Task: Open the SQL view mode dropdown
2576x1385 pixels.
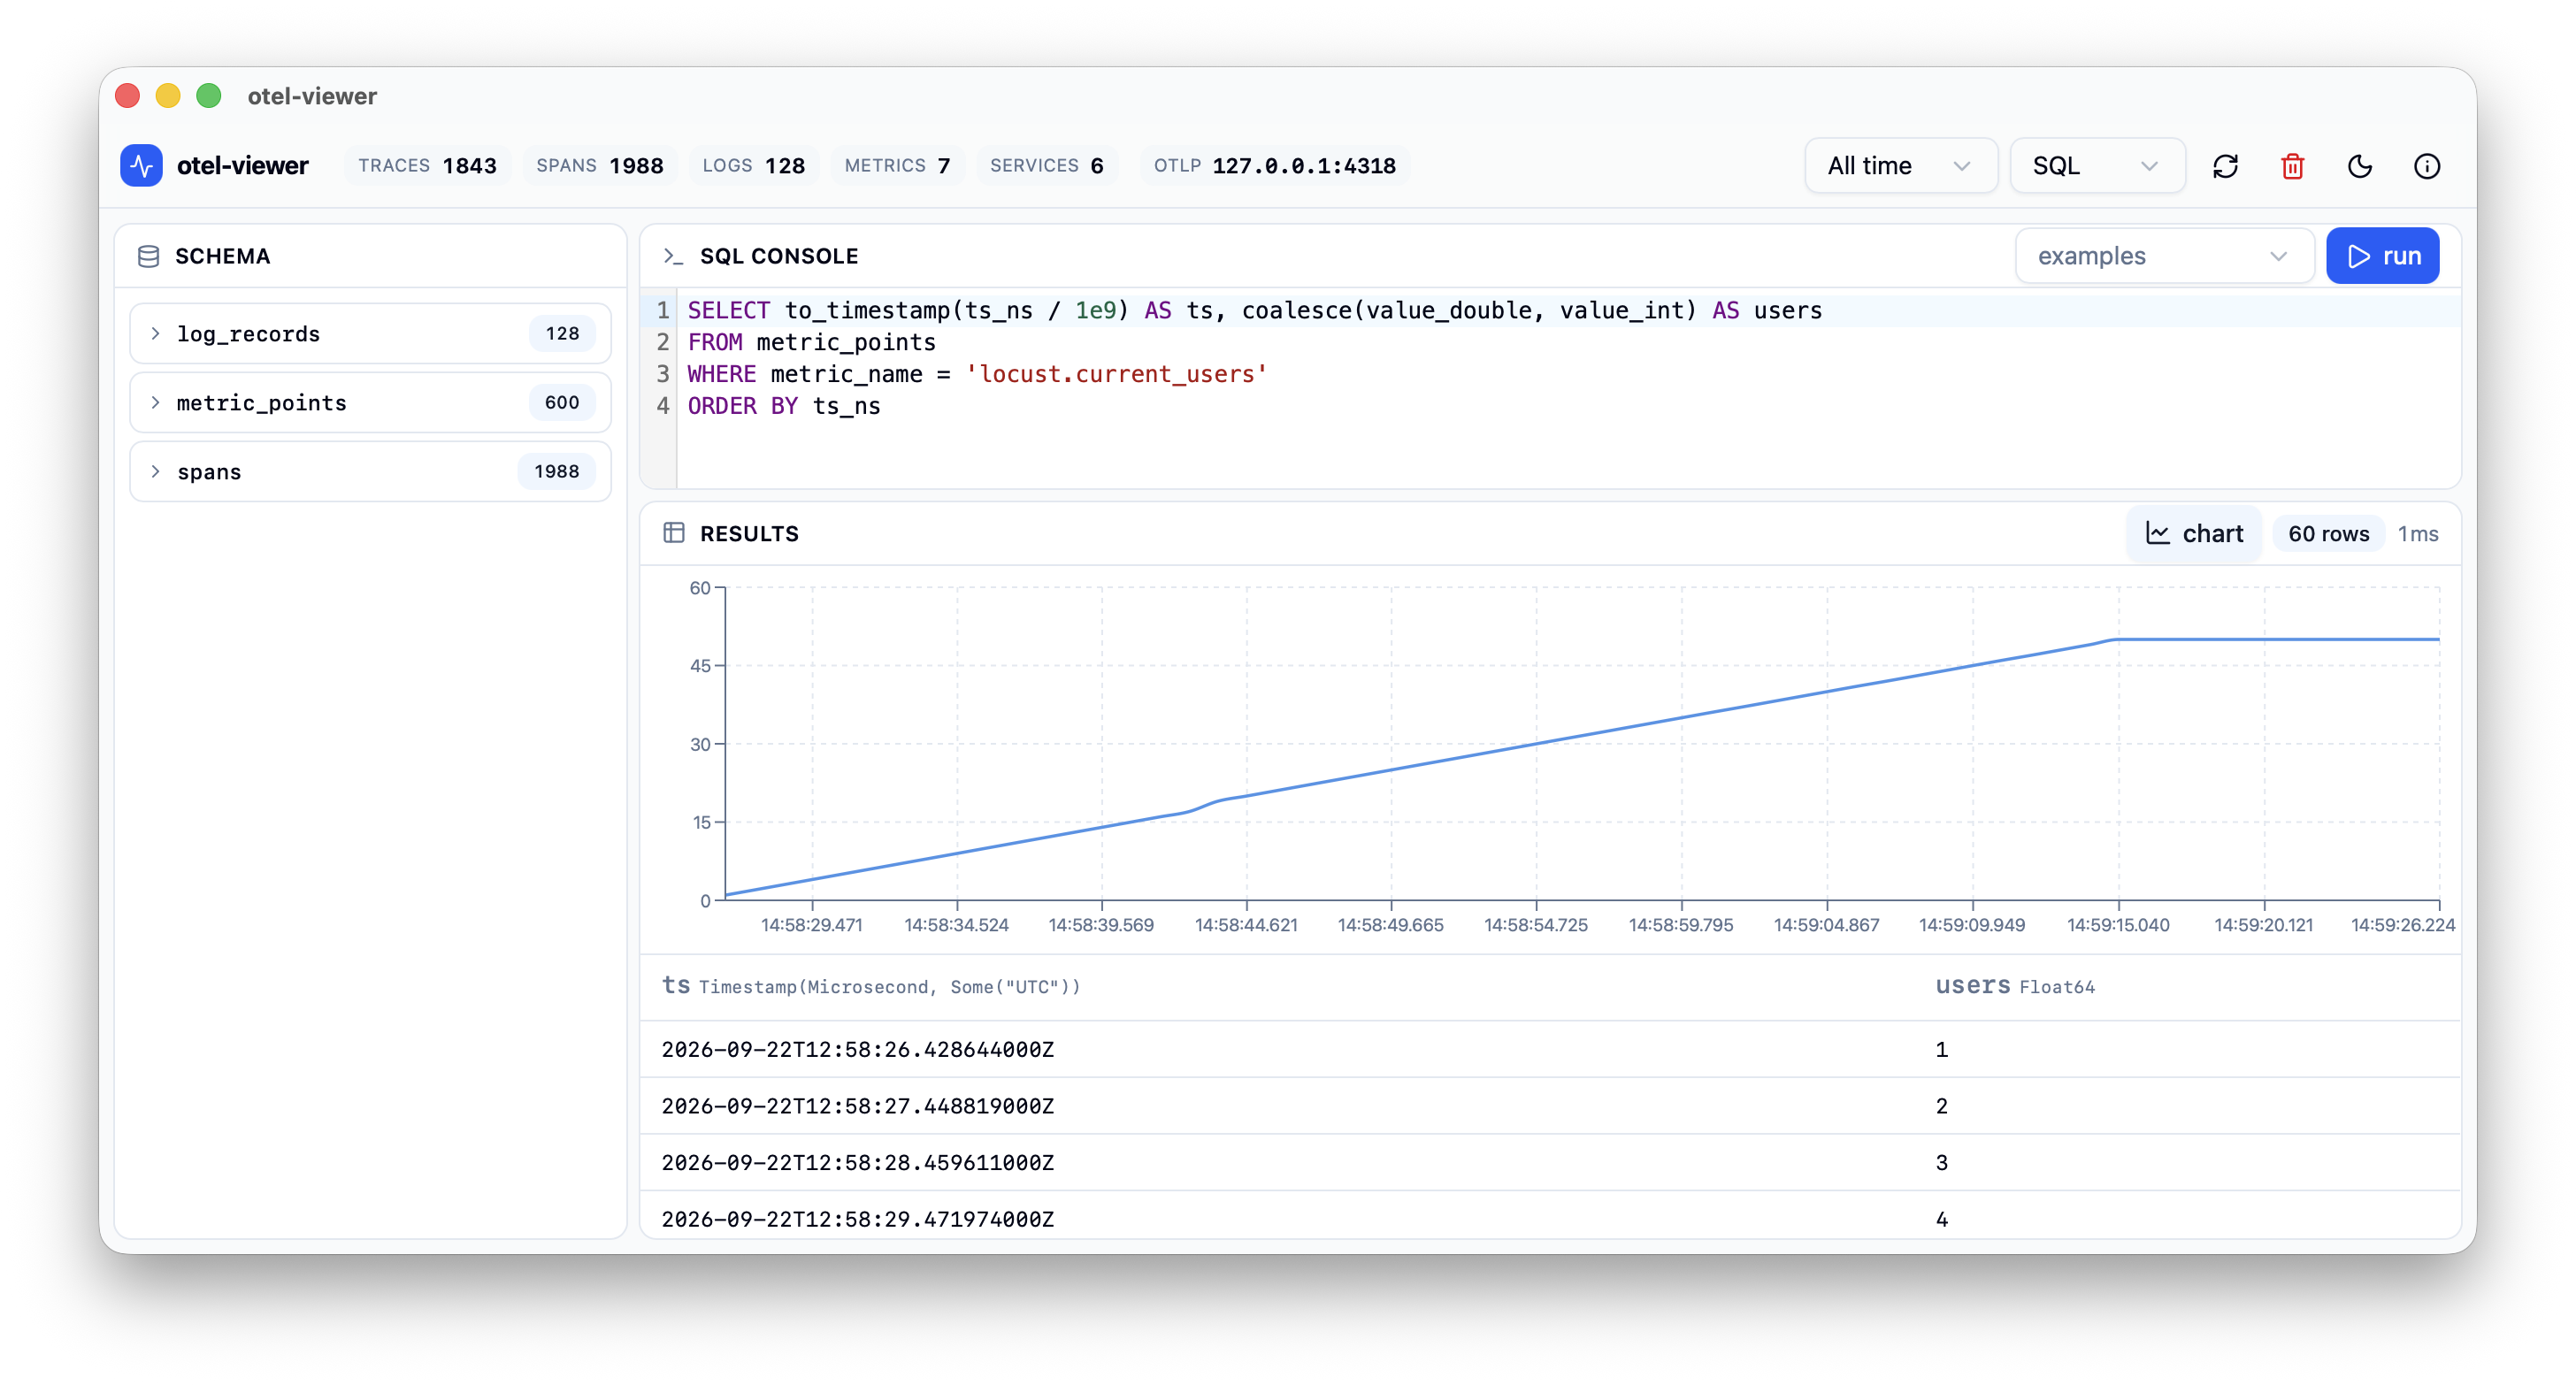Action: tap(2096, 166)
